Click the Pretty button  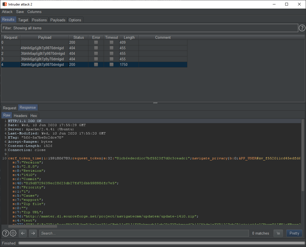pyautogui.click(x=294, y=233)
